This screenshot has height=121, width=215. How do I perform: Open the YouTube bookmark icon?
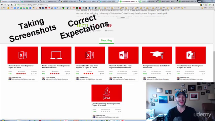tap(46, 8)
